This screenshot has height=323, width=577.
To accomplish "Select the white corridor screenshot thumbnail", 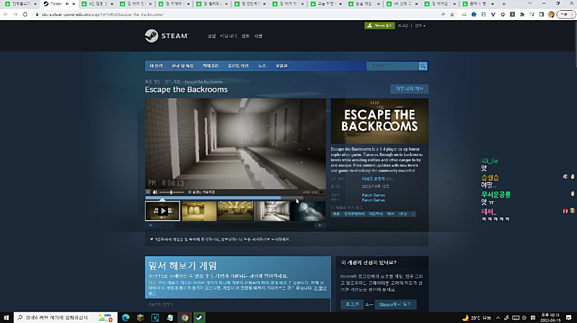I will click(272, 211).
